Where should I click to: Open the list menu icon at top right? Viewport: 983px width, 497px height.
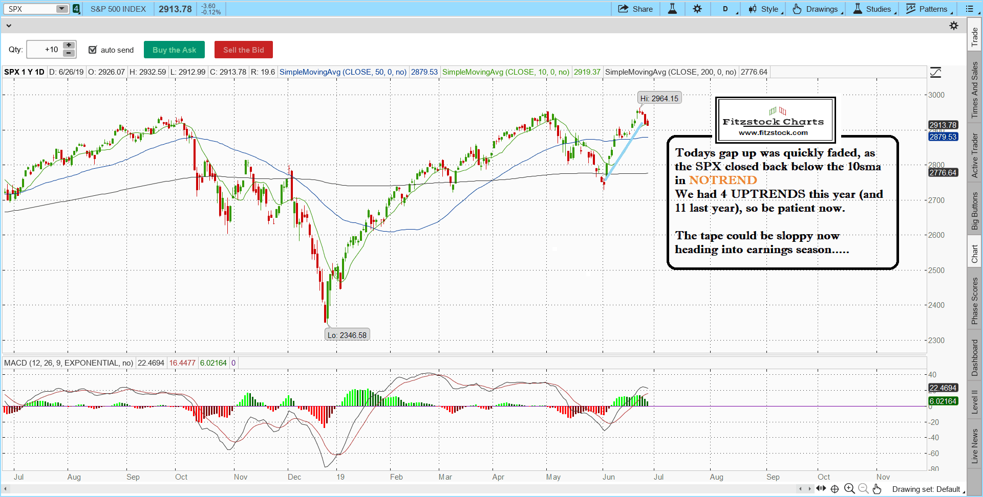pyautogui.click(x=969, y=9)
